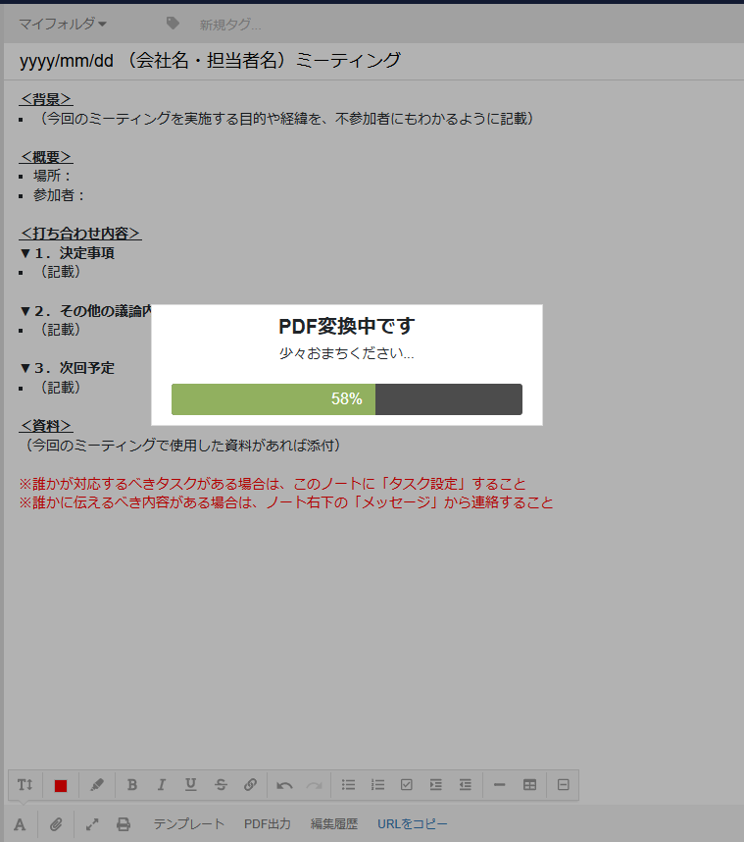The width and height of the screenshot is (744, 842).
Task: Toggle italic formatting
Action: (162, 785)
